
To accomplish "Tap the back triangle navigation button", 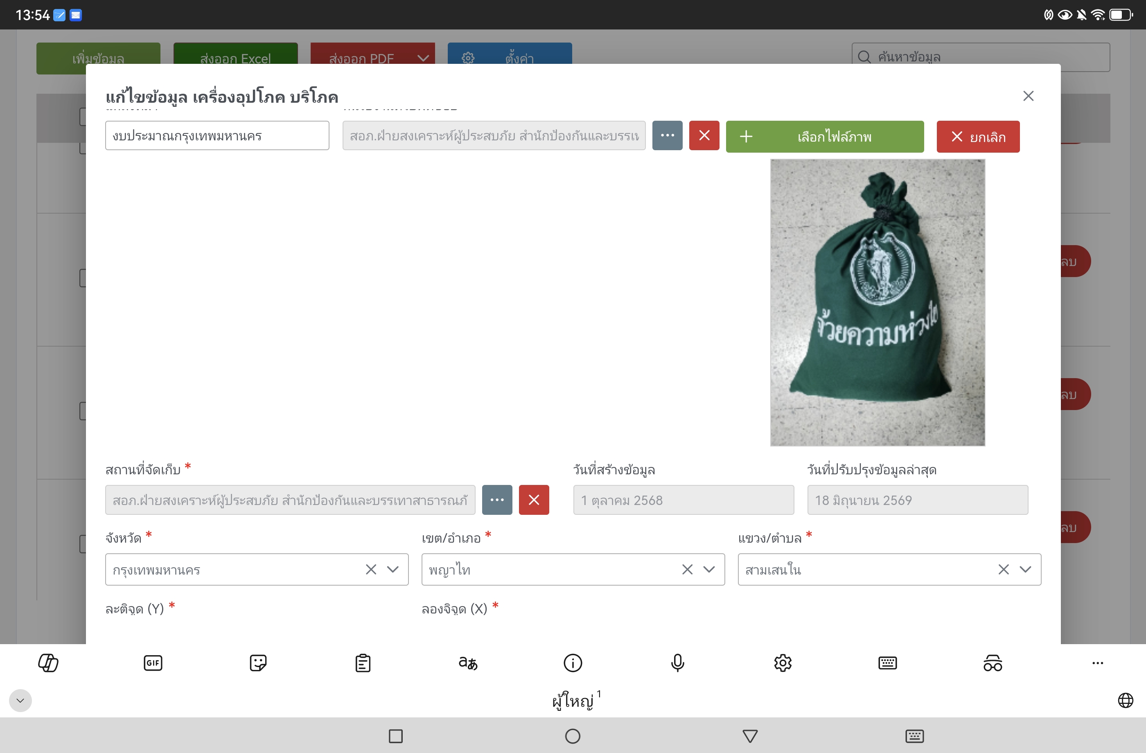I will [750, 736].
